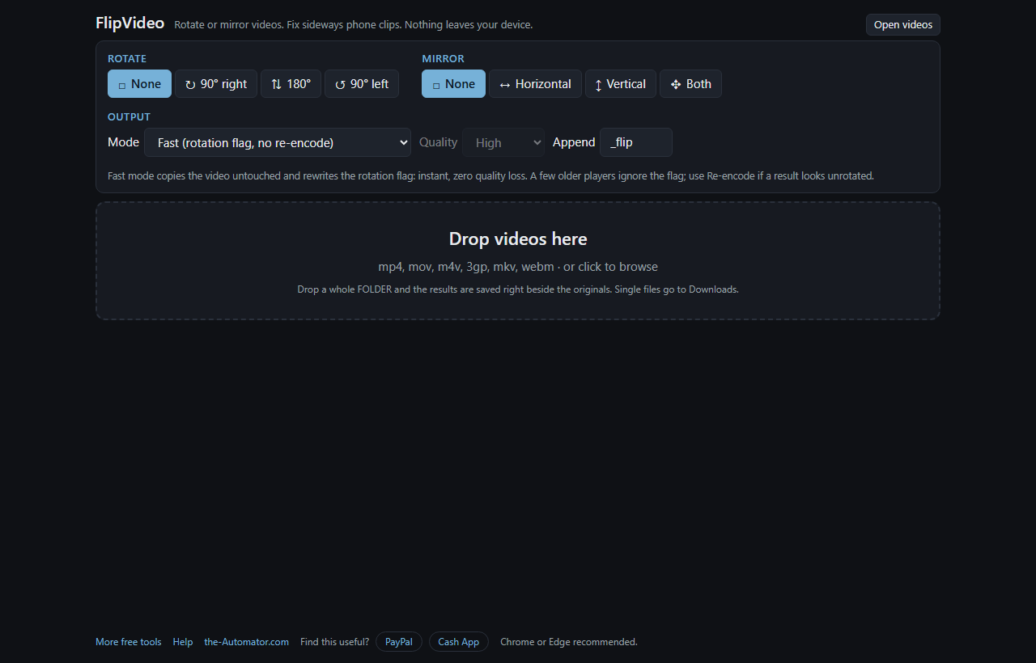Click the Cash App button
Viewport: 1036px width, 663px height.
click(459, 642)
